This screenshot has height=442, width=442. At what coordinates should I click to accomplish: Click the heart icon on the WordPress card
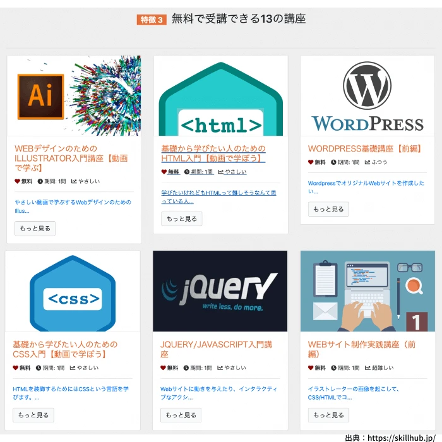[x=311, y=162]
